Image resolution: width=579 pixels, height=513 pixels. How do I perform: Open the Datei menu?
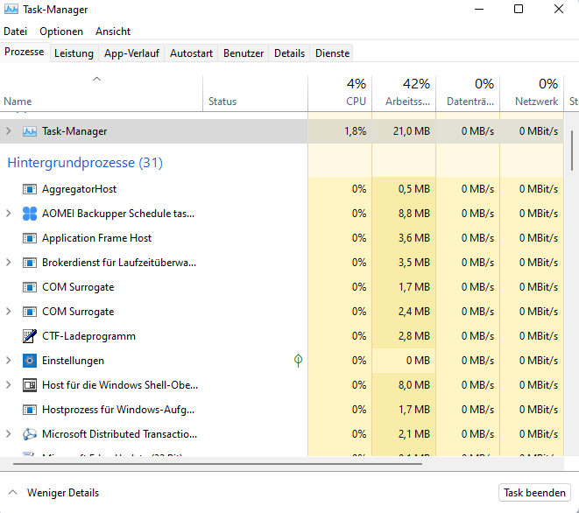click(x=16, y=32)
